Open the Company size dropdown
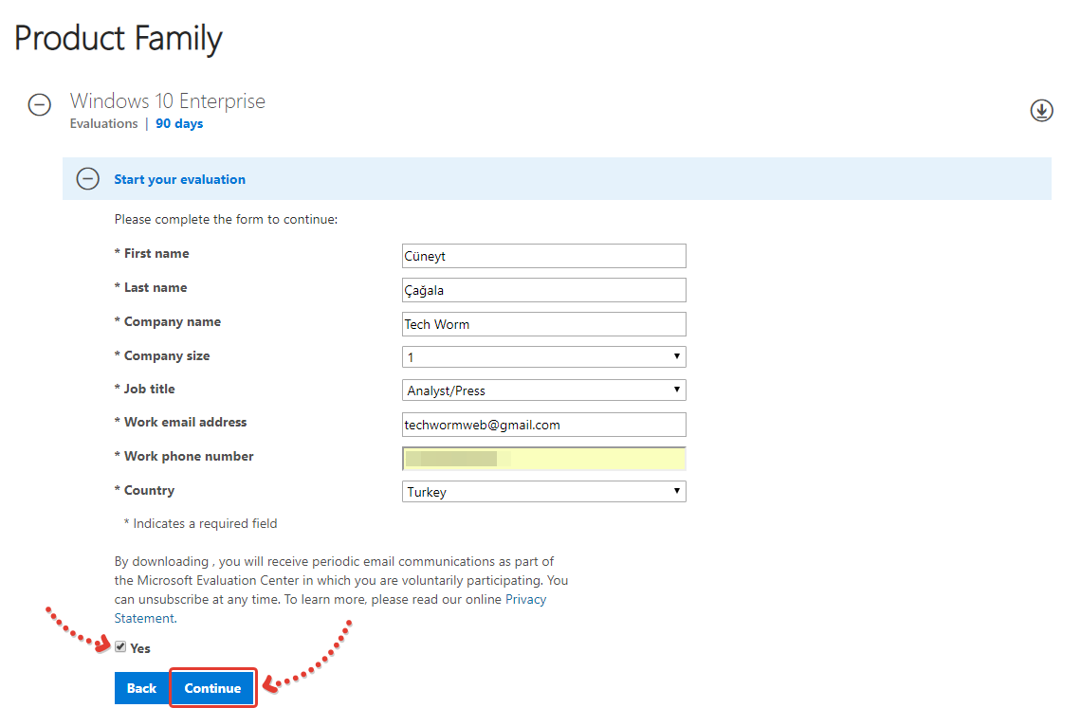The width and height of the screenshot is (1081, 726). pyautogui.click(x=543, y=357)
